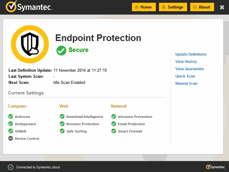Click the Download Intelligence check icon
The width and height of the screenshot is (229, 172).
(62, 117)
